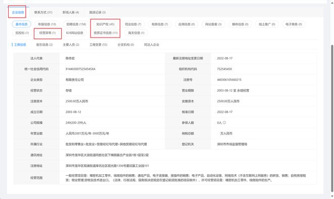Click the 人民币2001万元/年-3000万元/年 revenue value
This screenshot has width=334, height=199.
[x=88, y=133]
